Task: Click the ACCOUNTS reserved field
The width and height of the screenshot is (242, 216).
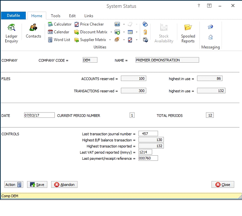Action: pyautogui.click(x=133, y=78)
